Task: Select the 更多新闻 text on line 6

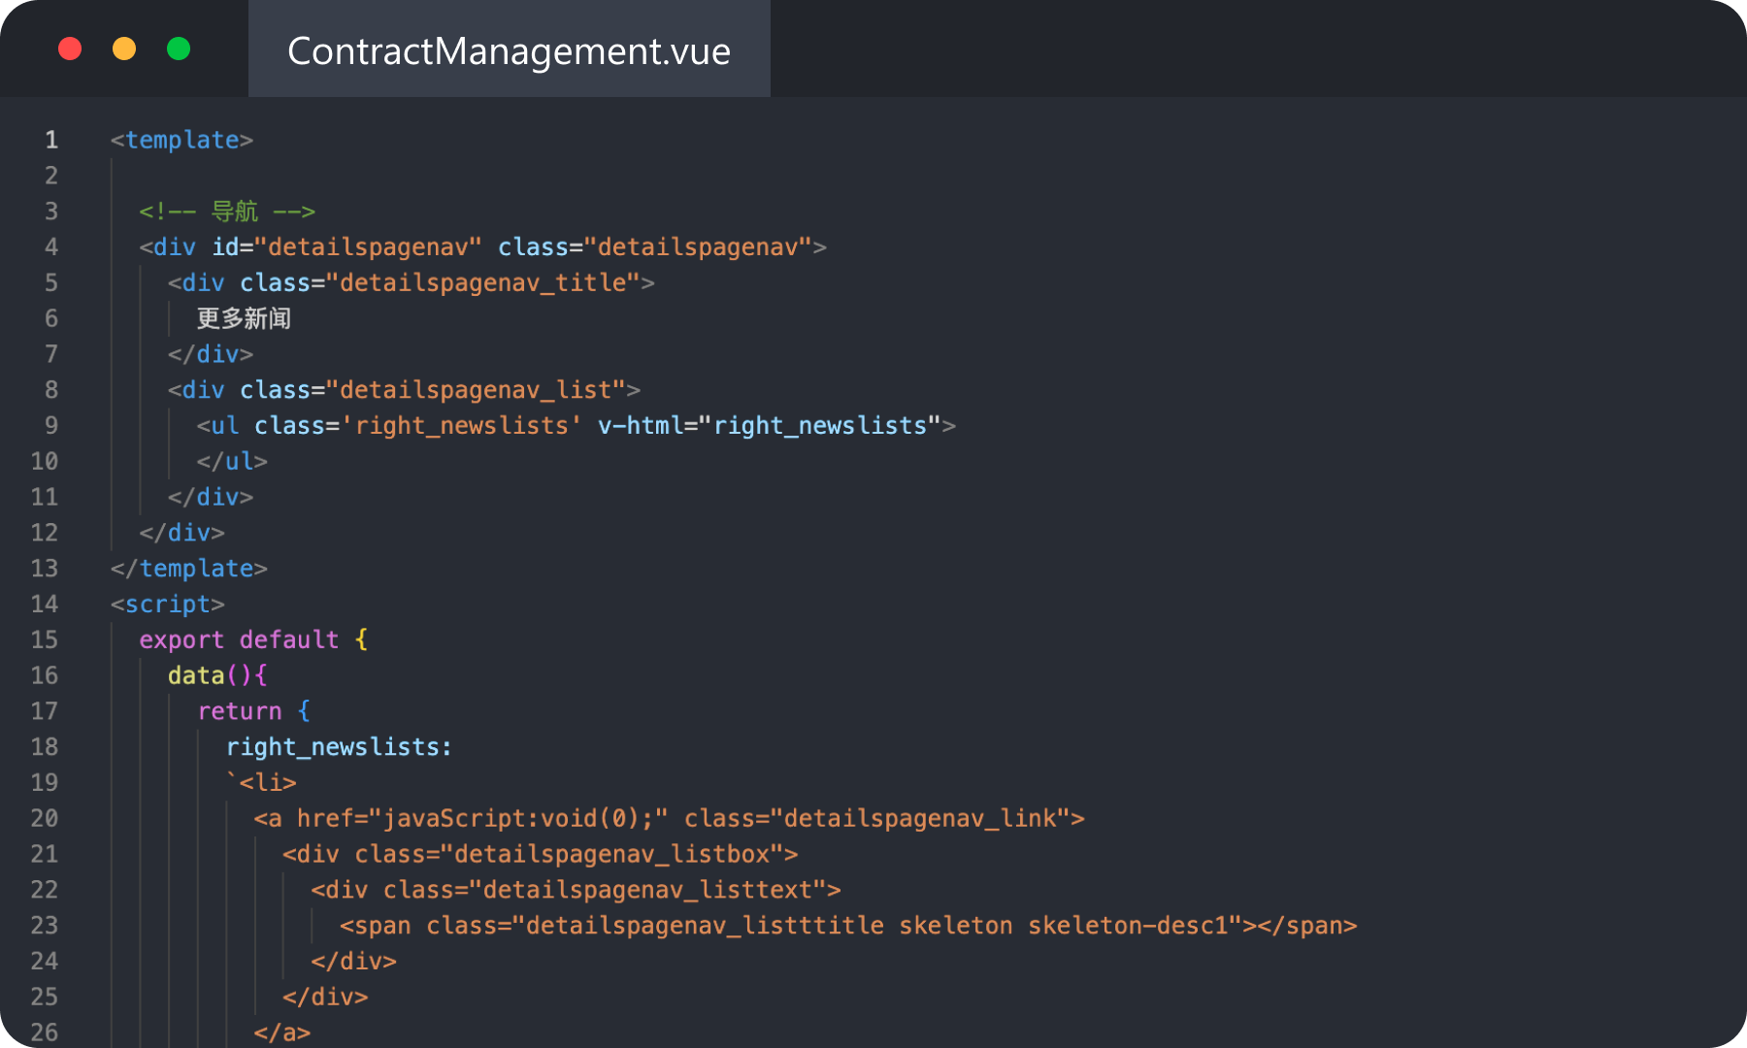Action: pos(243,318)
